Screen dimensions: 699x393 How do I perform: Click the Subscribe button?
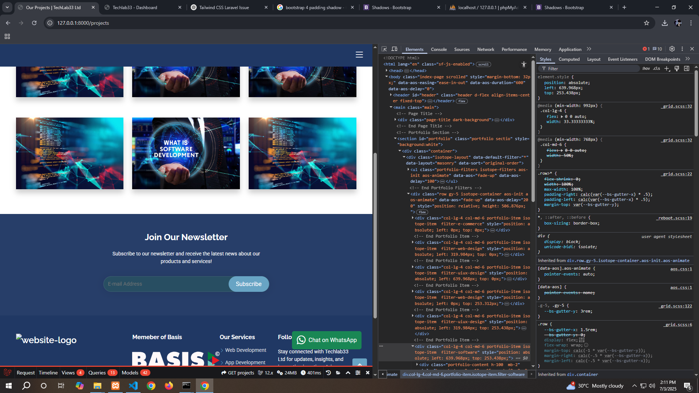[x=249, y=284]
